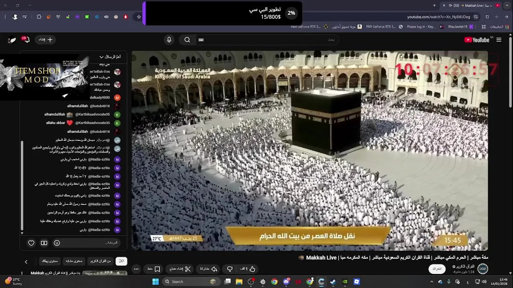Click the Windows taskbar Search box

(191, 282)
